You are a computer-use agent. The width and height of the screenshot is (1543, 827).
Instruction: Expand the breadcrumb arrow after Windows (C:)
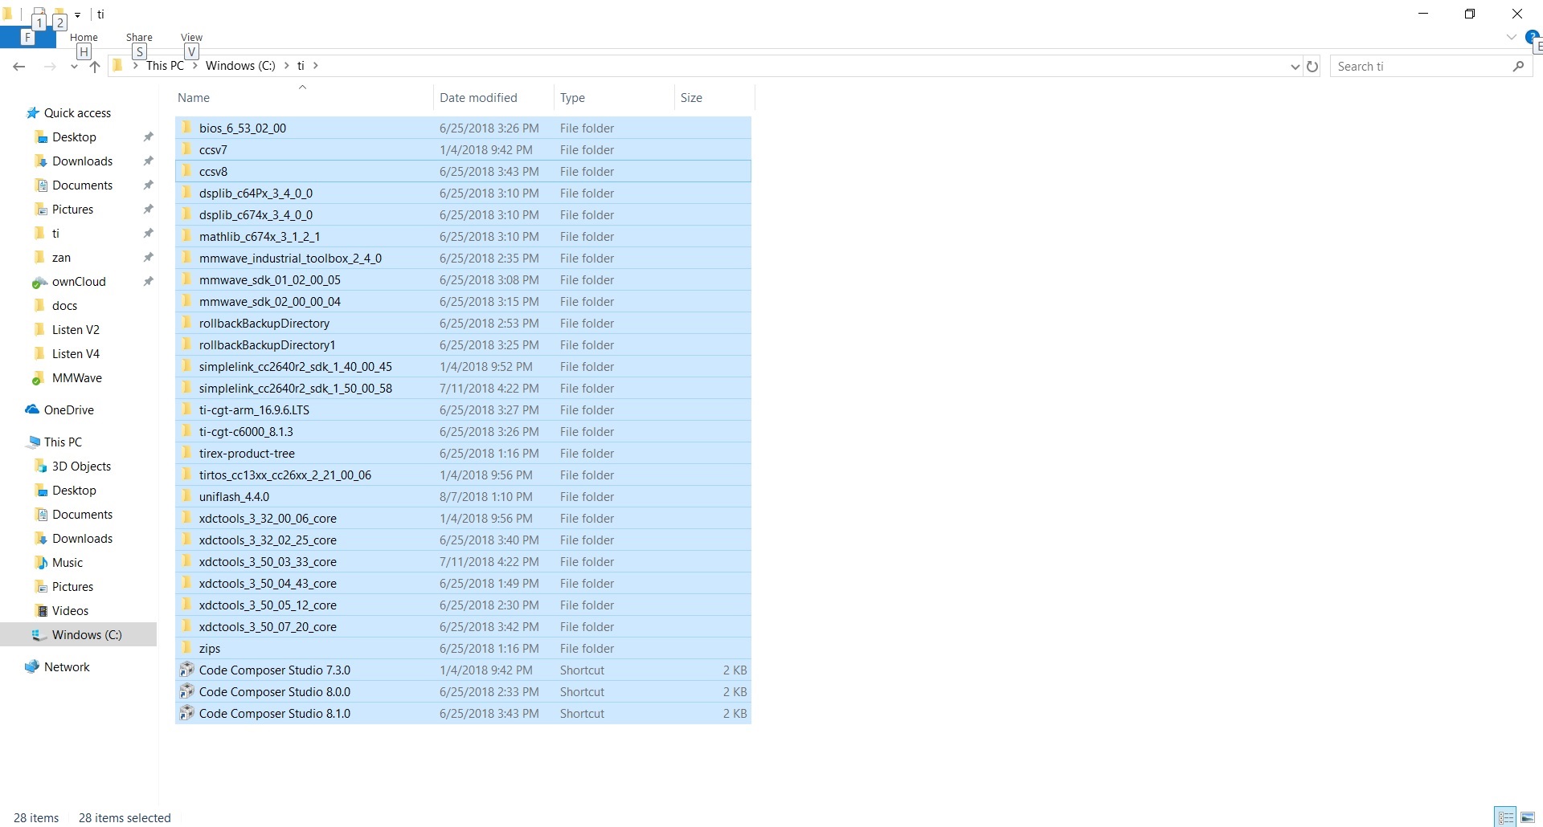click(x=287, y=66)
